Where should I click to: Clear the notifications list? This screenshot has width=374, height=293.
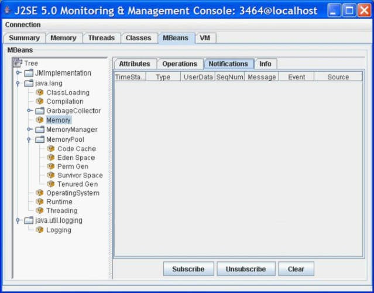[x=296, y=269]
